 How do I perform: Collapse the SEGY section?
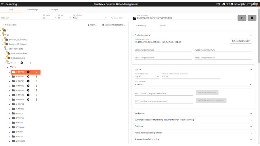pyautogui.click(x=251, y=70)
